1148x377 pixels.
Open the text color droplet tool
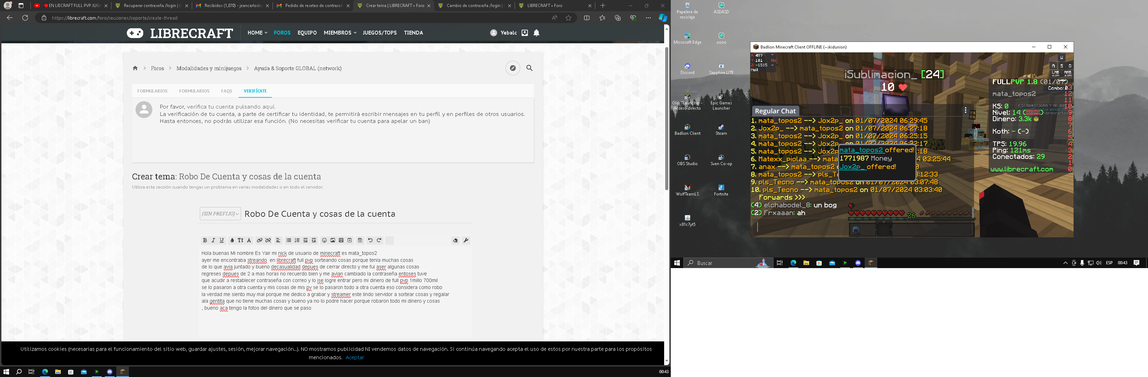[x=232, y=241]
